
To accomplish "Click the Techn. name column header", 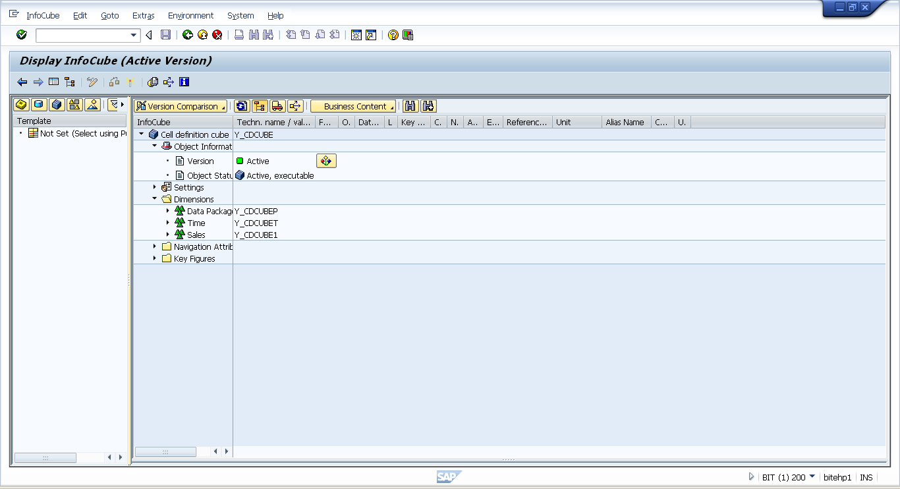I will pyautogui.click(x=274, y=122).
